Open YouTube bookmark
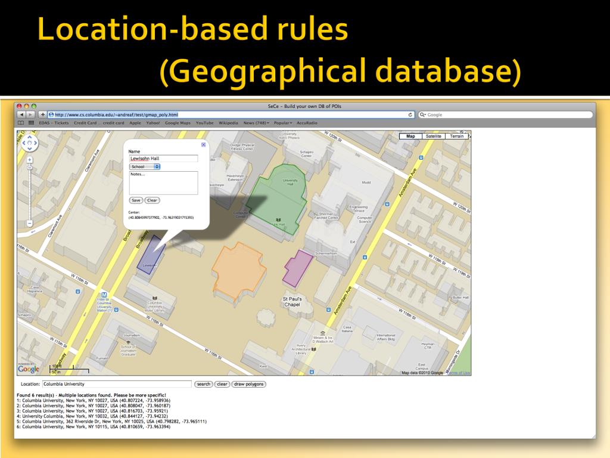Screen dimensions: 610x458 point(205,123)
